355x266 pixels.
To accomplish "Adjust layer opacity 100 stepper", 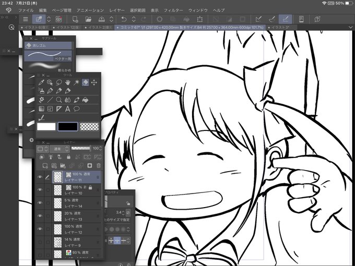I will pos(101,148).
